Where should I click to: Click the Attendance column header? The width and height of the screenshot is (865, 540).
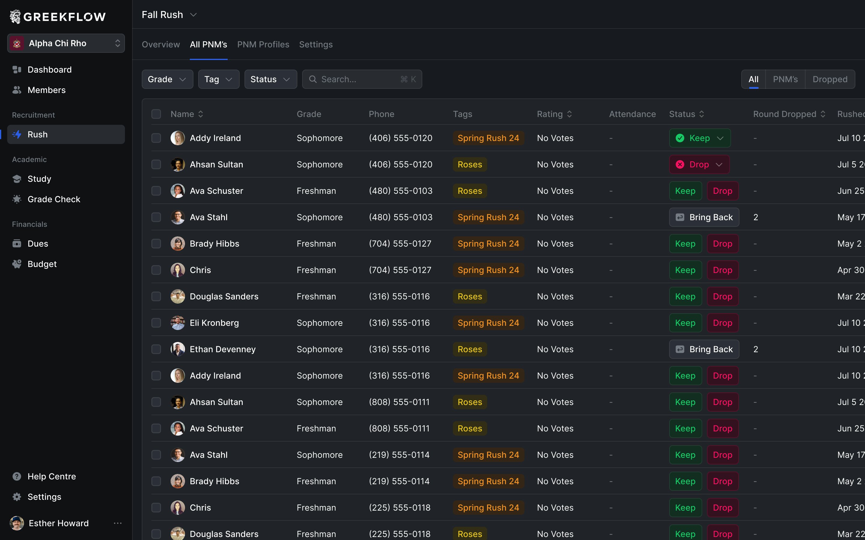tap(632, 114)
